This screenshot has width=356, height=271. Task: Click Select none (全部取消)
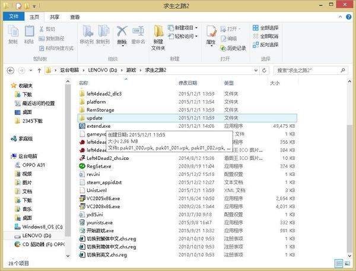coord(266,36)
